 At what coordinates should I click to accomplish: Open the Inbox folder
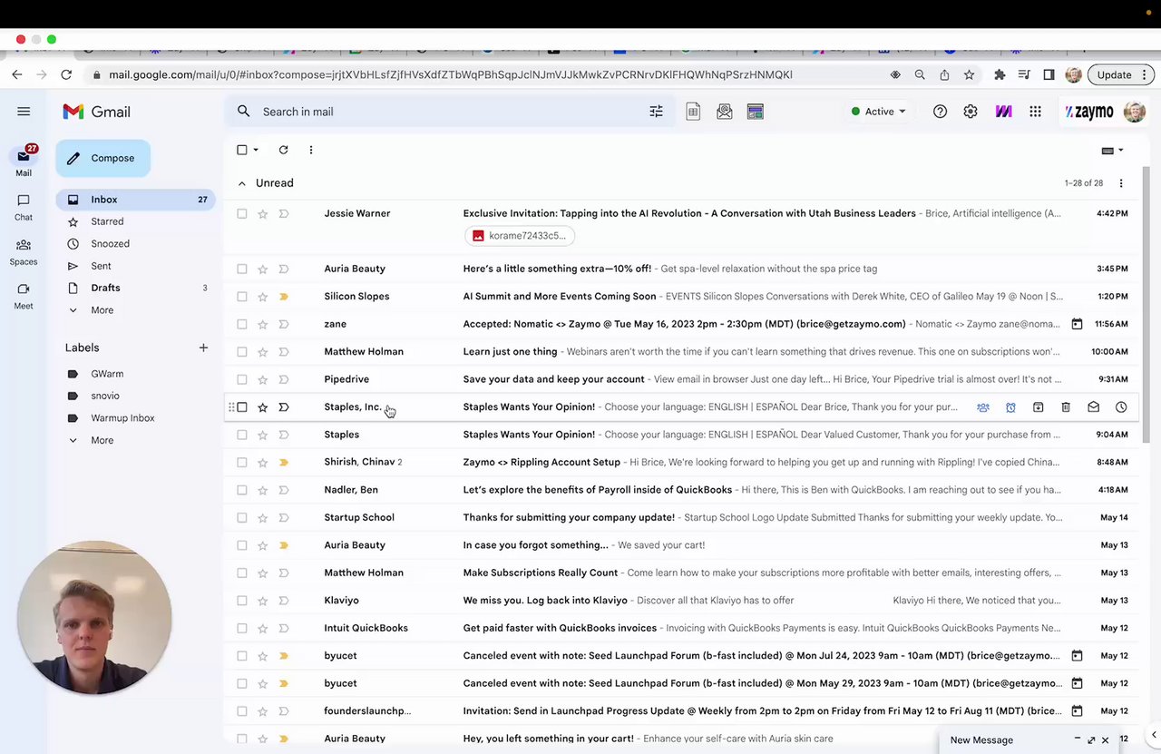pyautogui.click(x=135, y=200)
